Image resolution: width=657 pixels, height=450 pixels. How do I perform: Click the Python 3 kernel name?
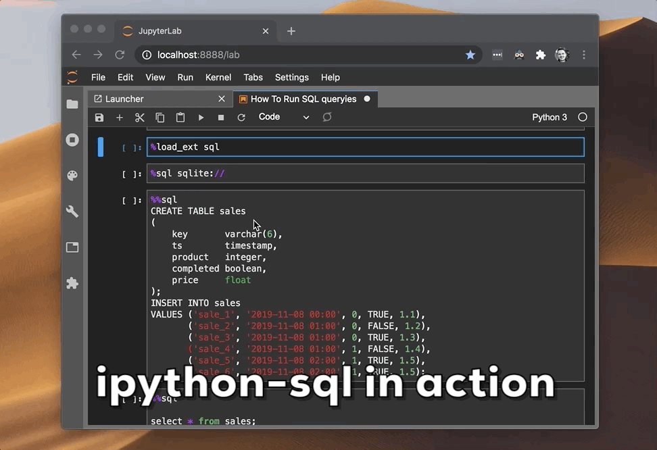point(550,118)
